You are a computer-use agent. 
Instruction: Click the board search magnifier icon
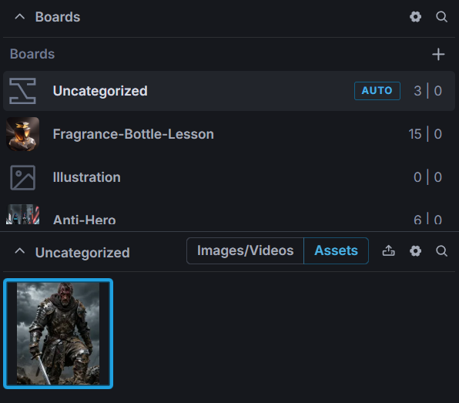[441, 17]
